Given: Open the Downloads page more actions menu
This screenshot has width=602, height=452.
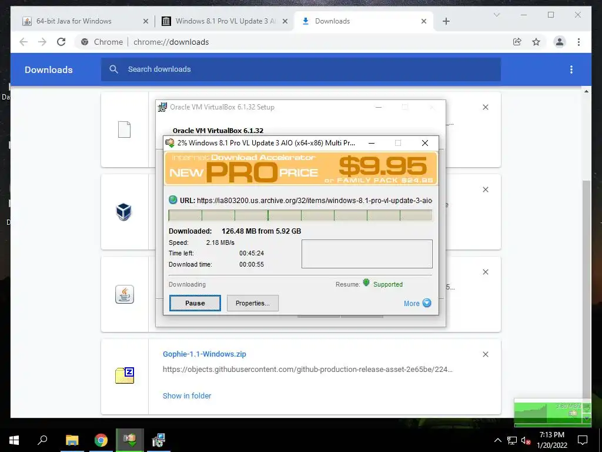Looking at the screenshot, I should [x=571, y=69].
